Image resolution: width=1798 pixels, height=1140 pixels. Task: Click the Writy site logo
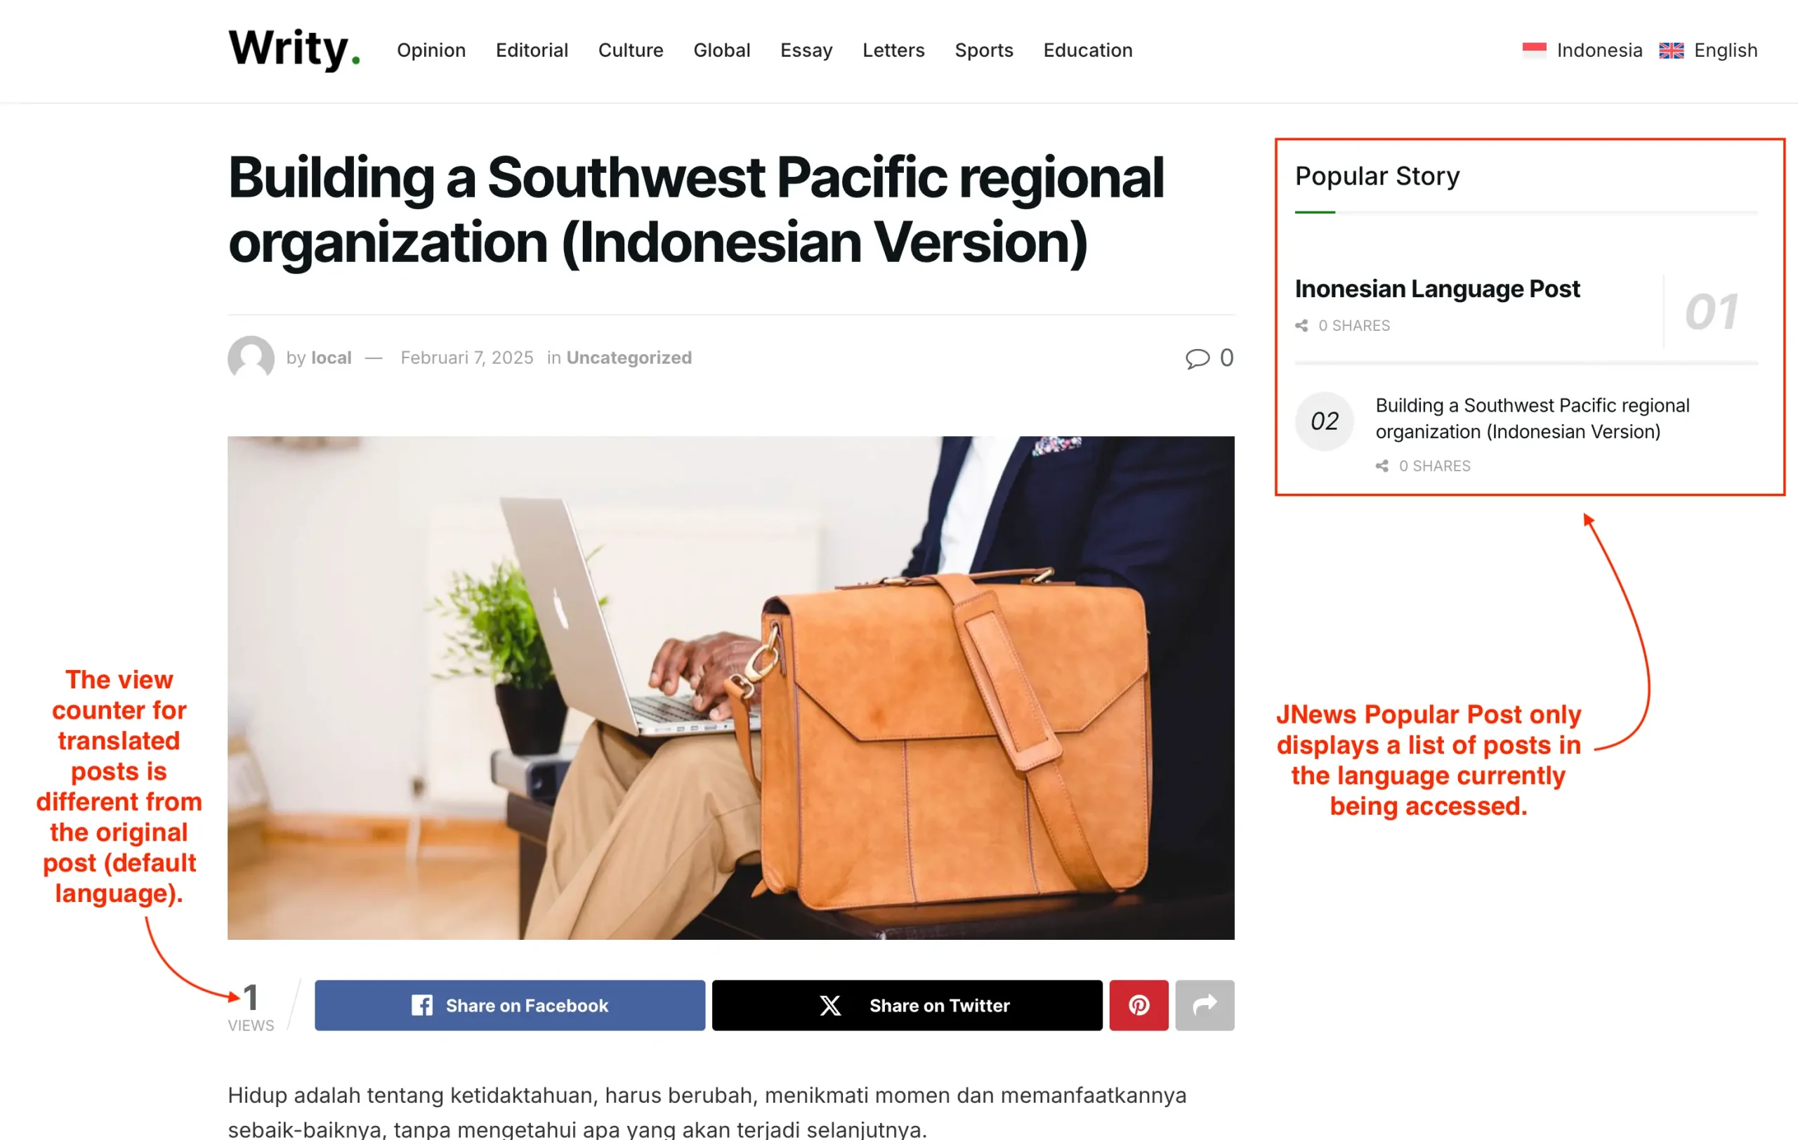point(294,49)
